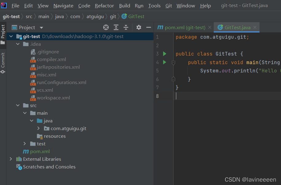Collapse the .idea folder

coord(18,44)
